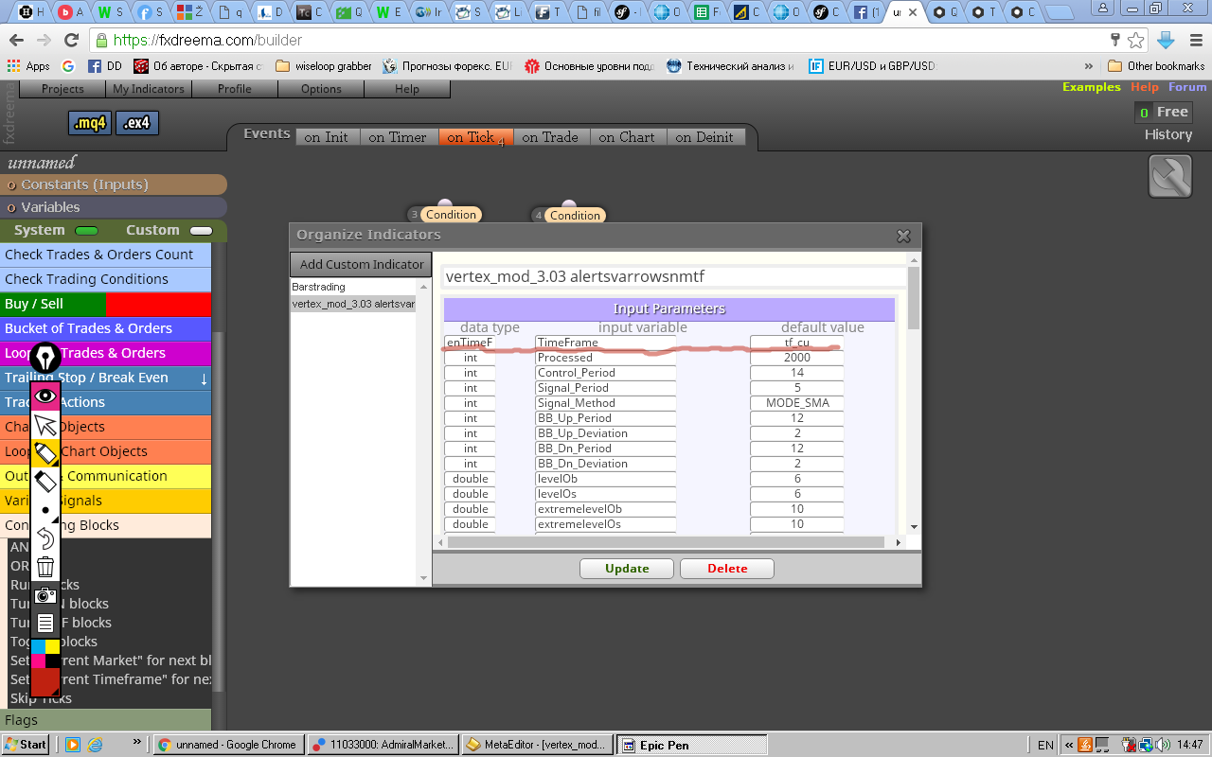The width and height of the screenshot is (1212, 757).
Task: Click MODE_SMA default value field
Action: tap(797, 403)
